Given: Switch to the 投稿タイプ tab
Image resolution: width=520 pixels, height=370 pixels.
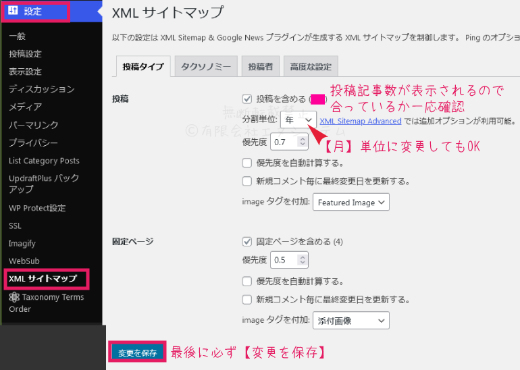Looking at the screenshot, I should coord(143,67).
